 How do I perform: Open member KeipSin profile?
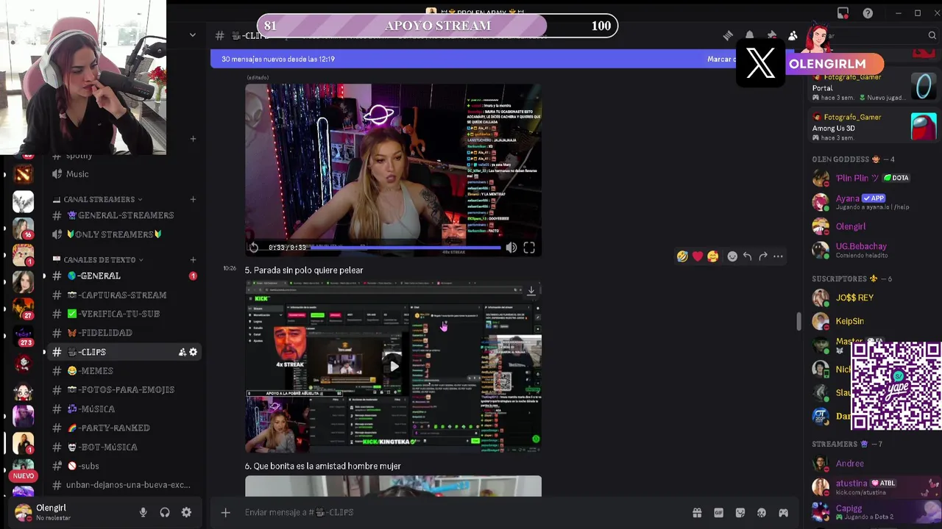point(873,321)
